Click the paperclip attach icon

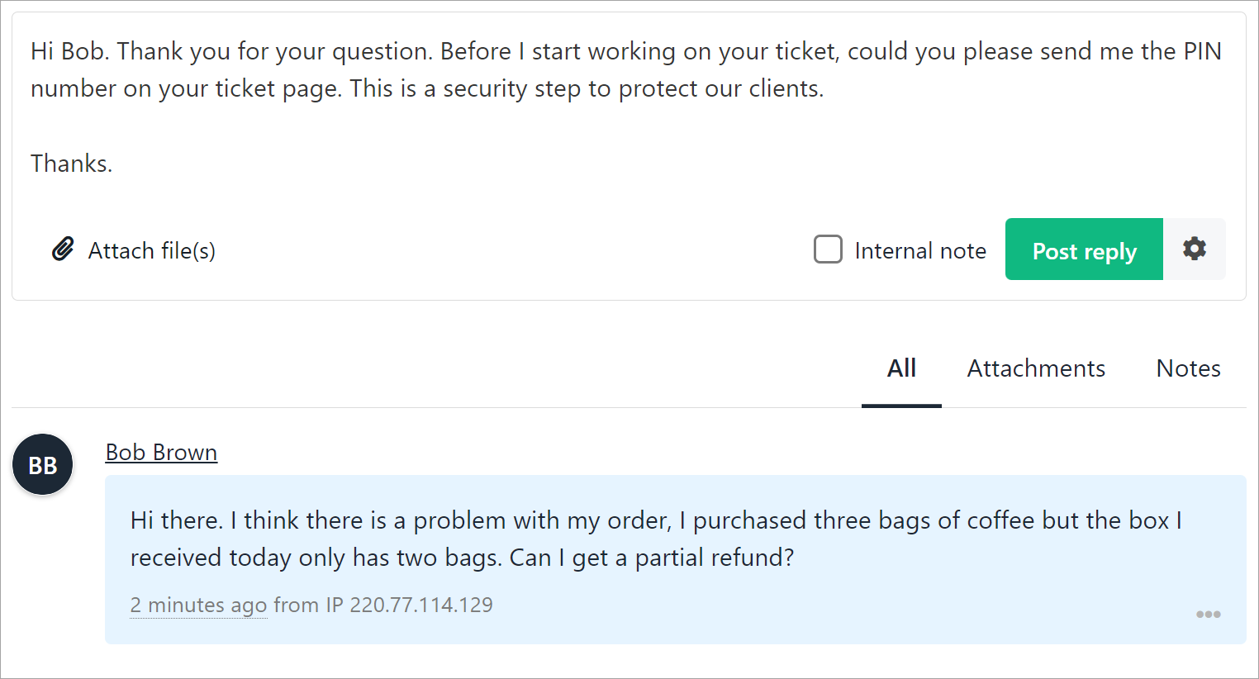(63, 249)
